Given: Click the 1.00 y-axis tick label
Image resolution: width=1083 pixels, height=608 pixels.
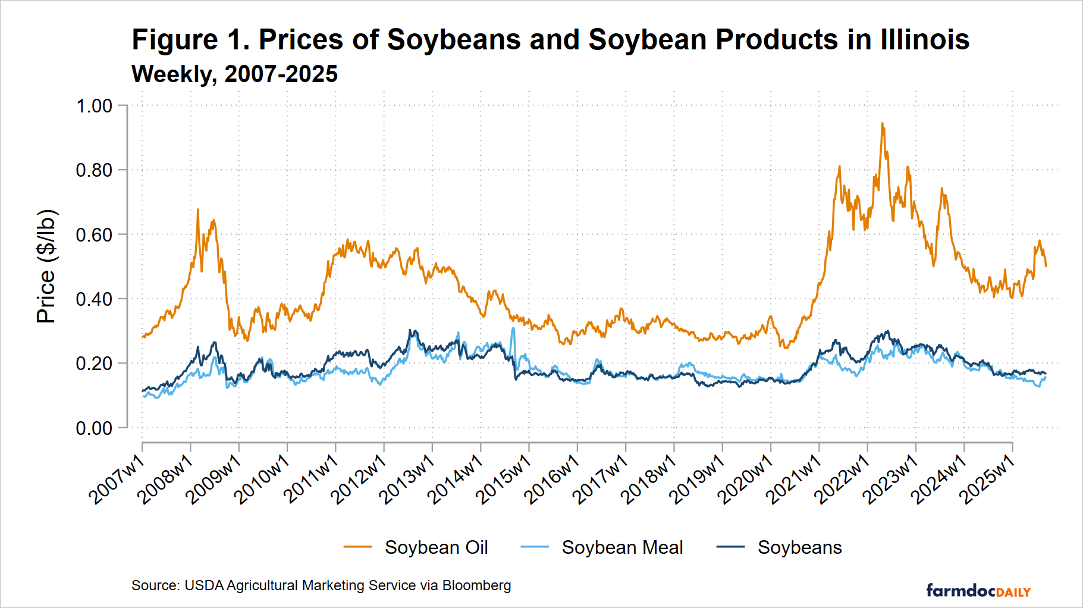Looking at the screenshot, I should pos(94,106).
